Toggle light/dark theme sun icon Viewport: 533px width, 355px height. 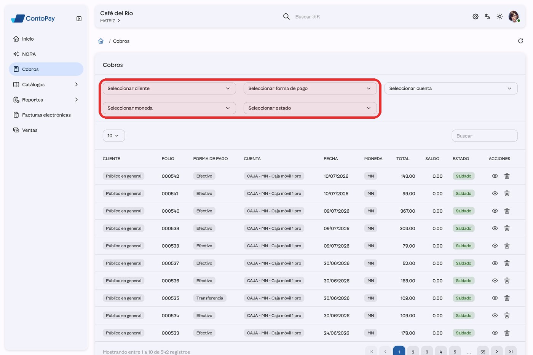click(x=500, y=16)
